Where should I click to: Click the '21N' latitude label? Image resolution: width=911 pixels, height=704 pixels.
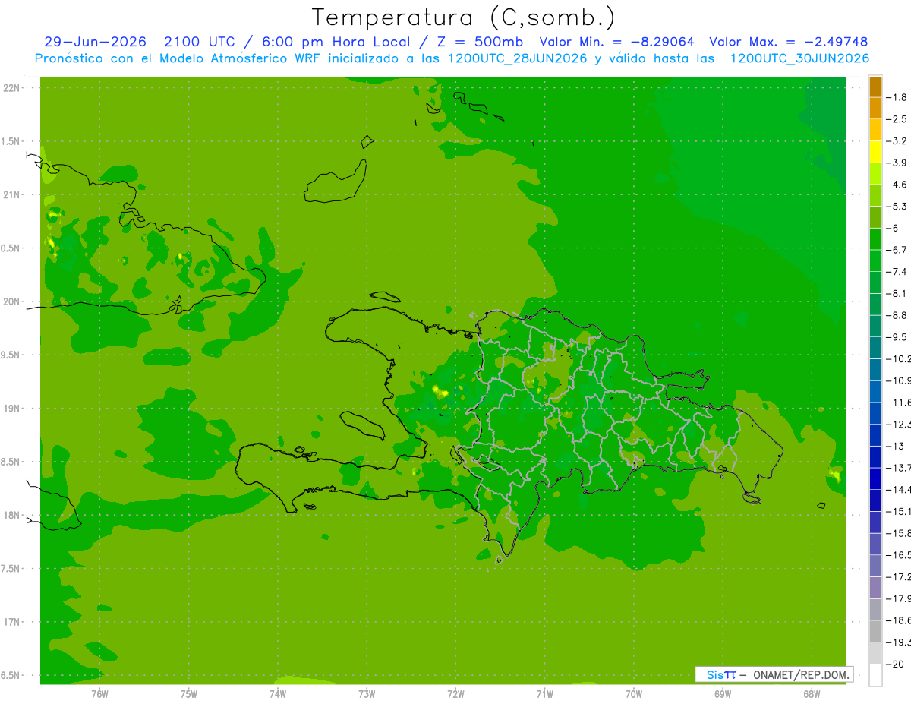12,195
